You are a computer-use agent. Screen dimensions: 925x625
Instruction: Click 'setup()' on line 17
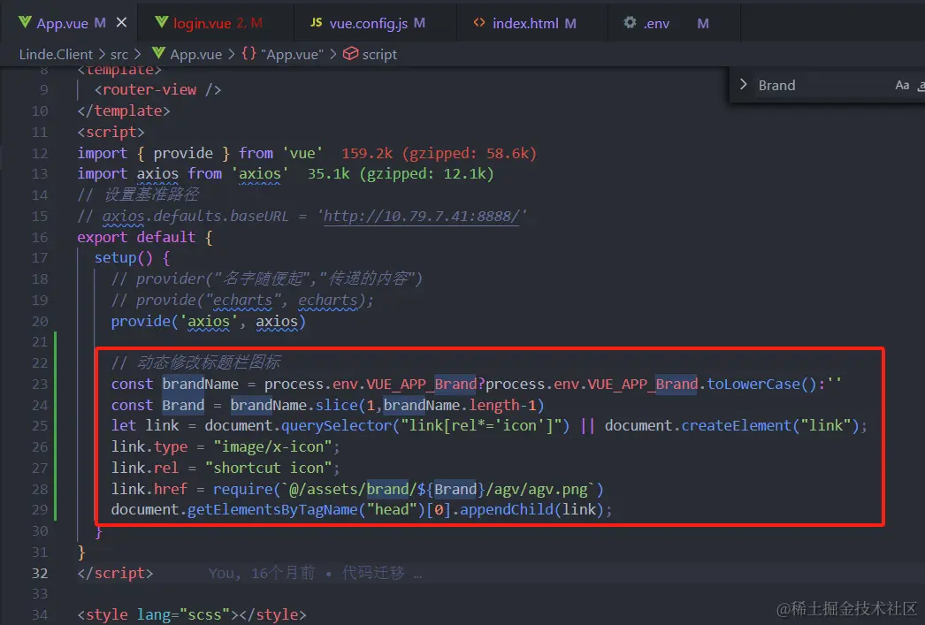click(x=123, y=257)
